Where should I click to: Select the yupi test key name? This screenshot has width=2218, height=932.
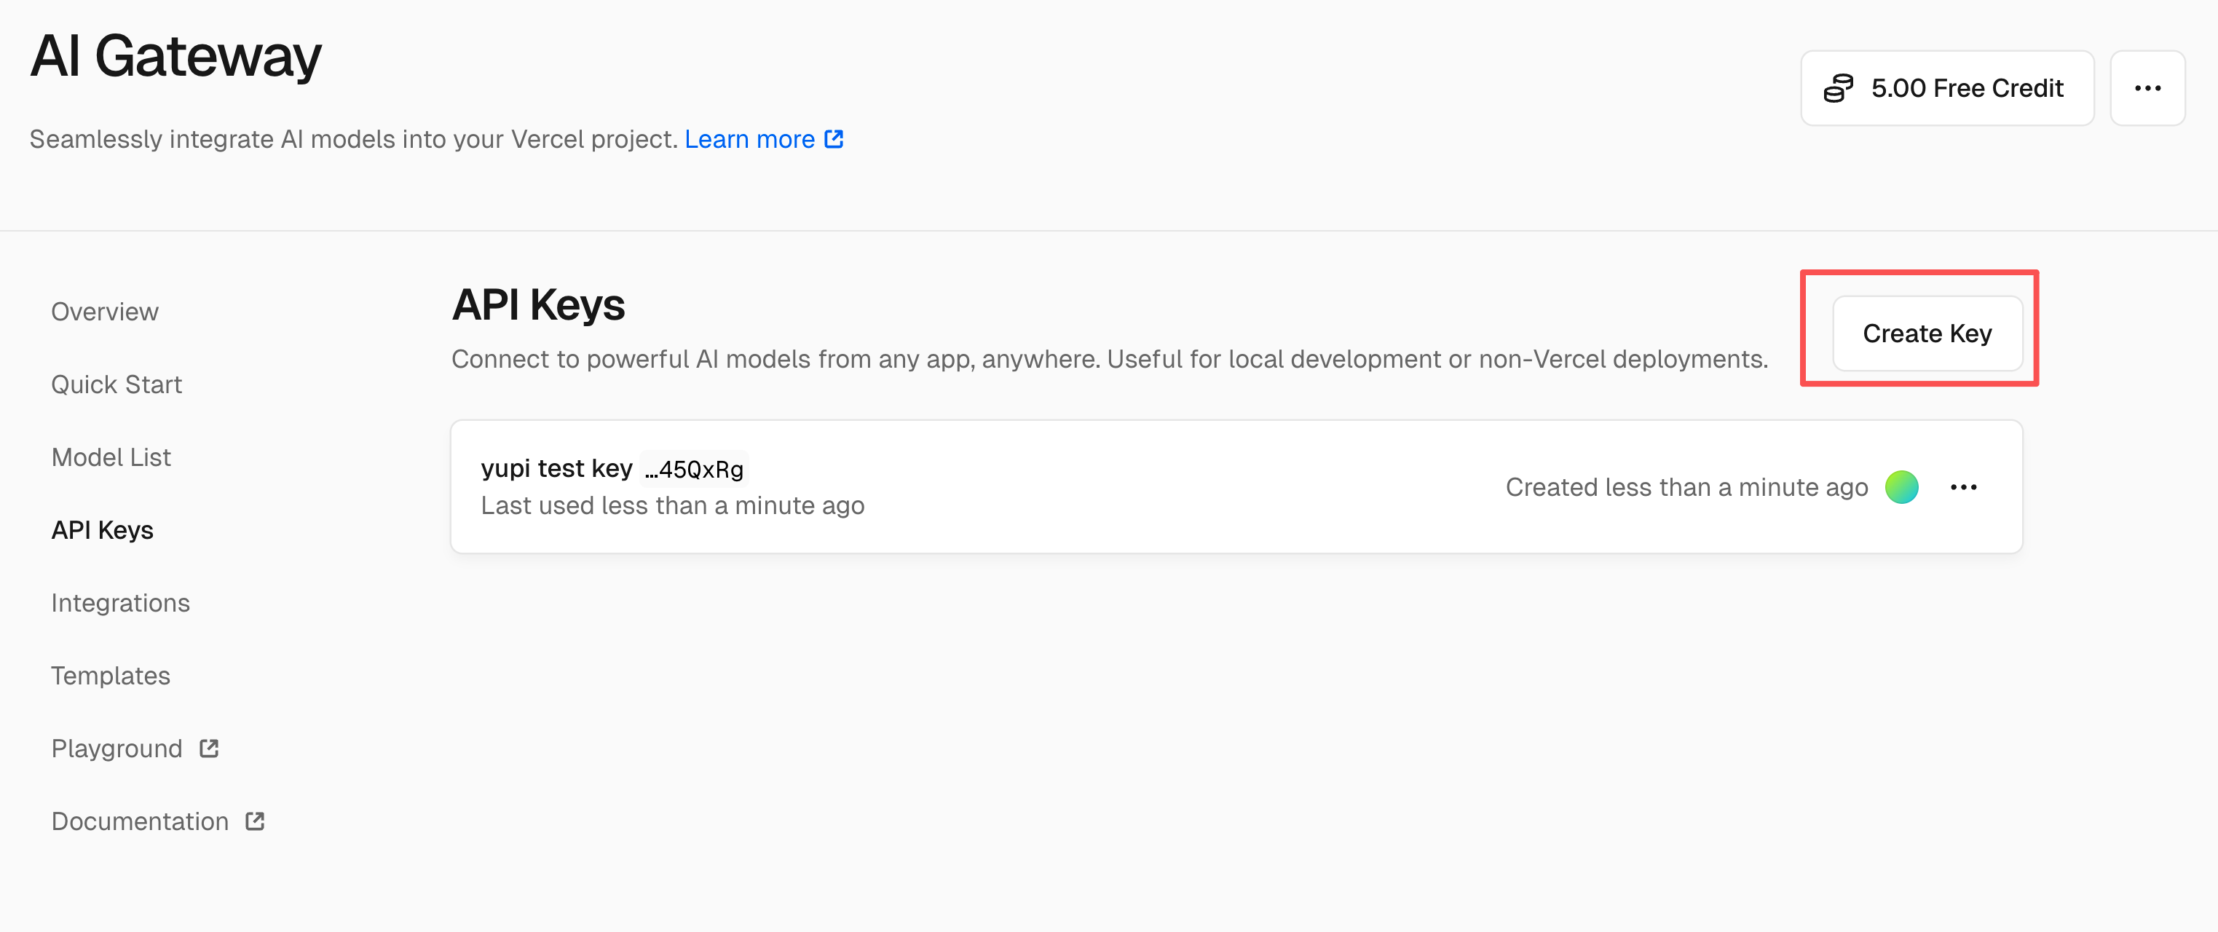pos(556,467)
